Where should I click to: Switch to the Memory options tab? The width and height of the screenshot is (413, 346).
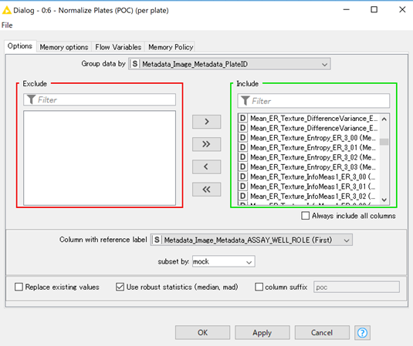pyautogui.click(x=64, y=47)
